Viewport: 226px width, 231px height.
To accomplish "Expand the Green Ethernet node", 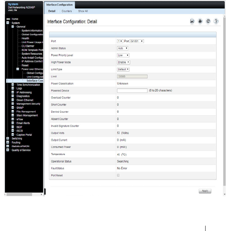I will tap(13, 100).
